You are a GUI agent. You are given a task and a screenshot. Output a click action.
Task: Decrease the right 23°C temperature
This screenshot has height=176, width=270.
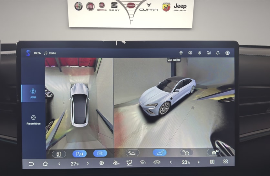click(x=171, y=162)
